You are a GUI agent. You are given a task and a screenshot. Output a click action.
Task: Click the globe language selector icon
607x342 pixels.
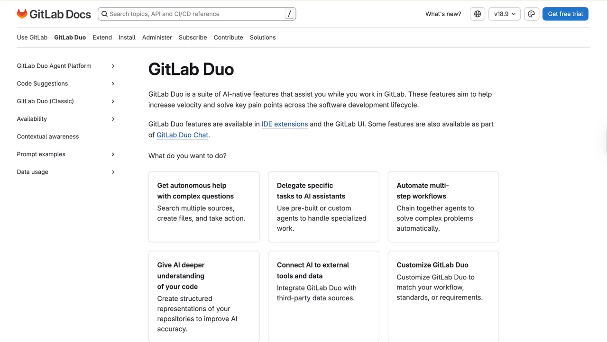click(x=478, y=14)
